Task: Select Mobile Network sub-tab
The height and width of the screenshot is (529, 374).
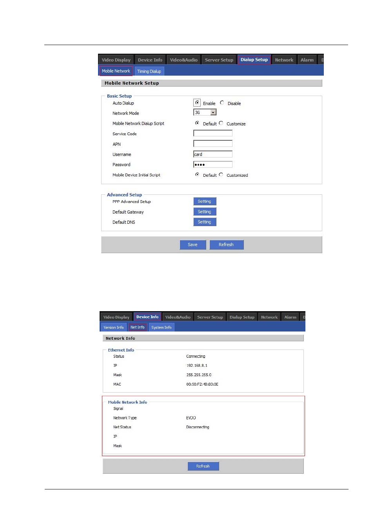Action: 116,71
